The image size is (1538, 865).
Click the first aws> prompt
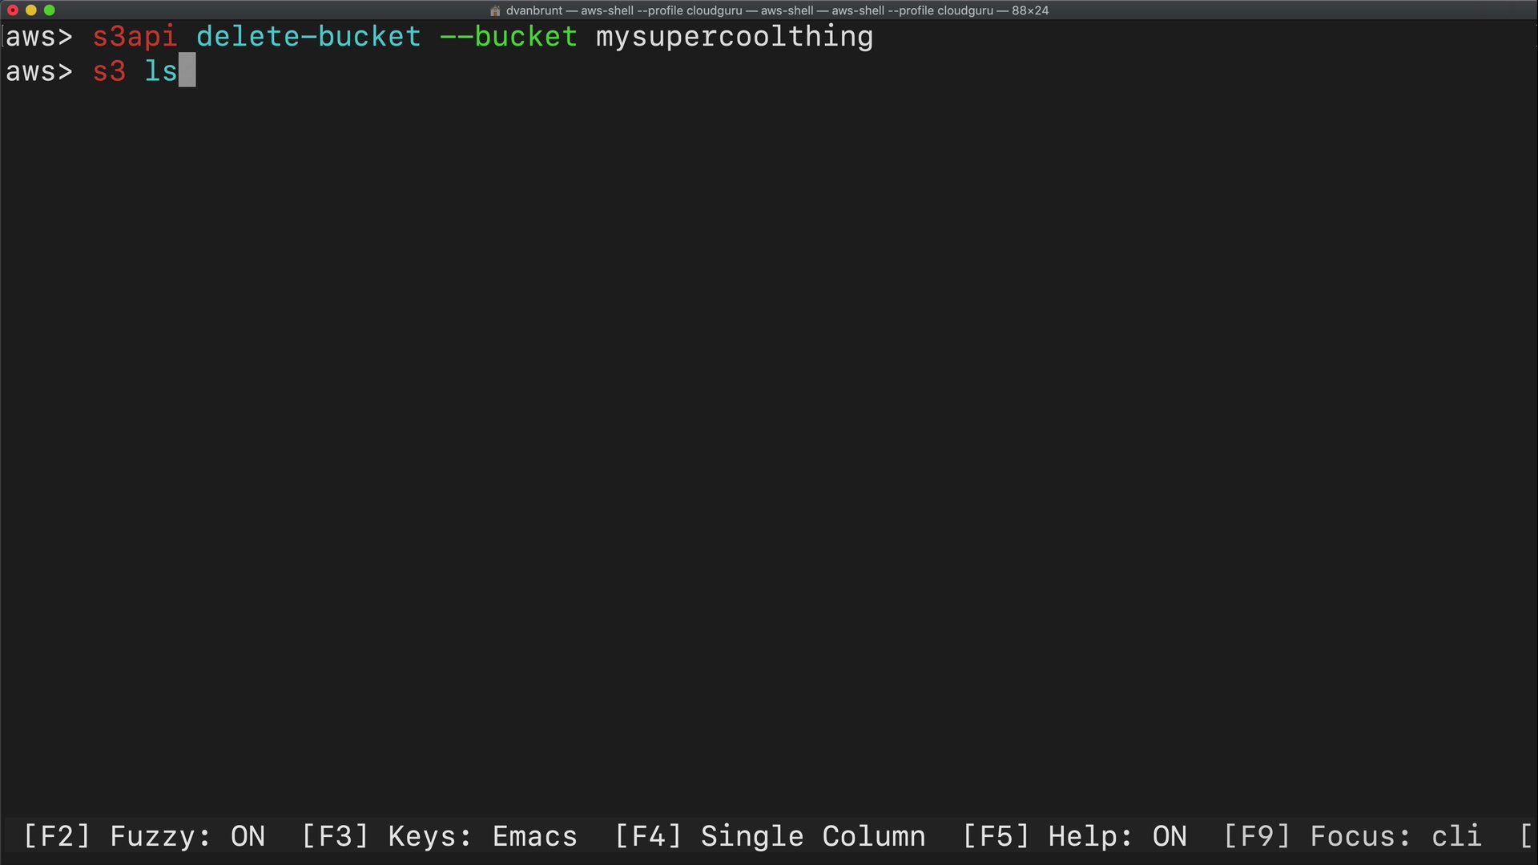(39, 37)
